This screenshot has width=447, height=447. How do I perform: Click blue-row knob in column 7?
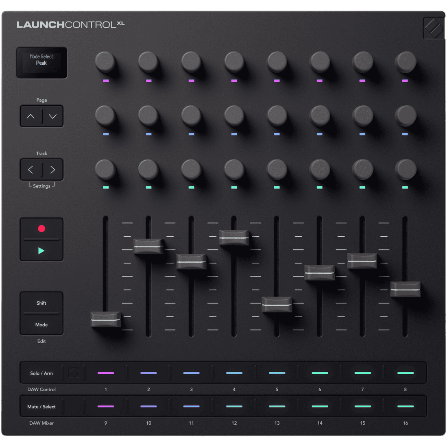(363, 116)
